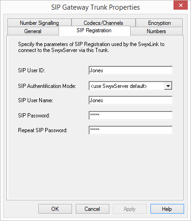Focus the SIP User Name field

pyautogui.click(x=131, y=100)
